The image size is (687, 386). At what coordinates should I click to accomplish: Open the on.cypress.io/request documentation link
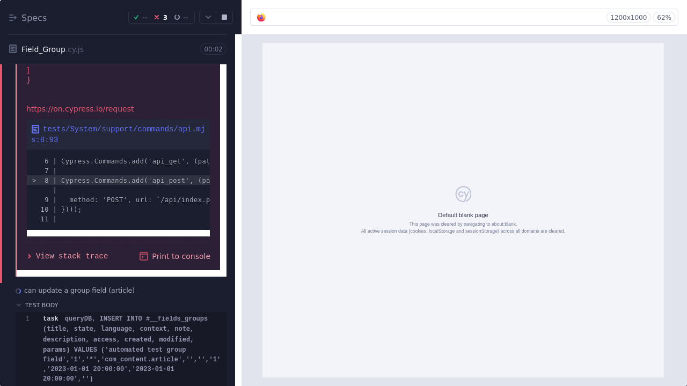[80, 109]
